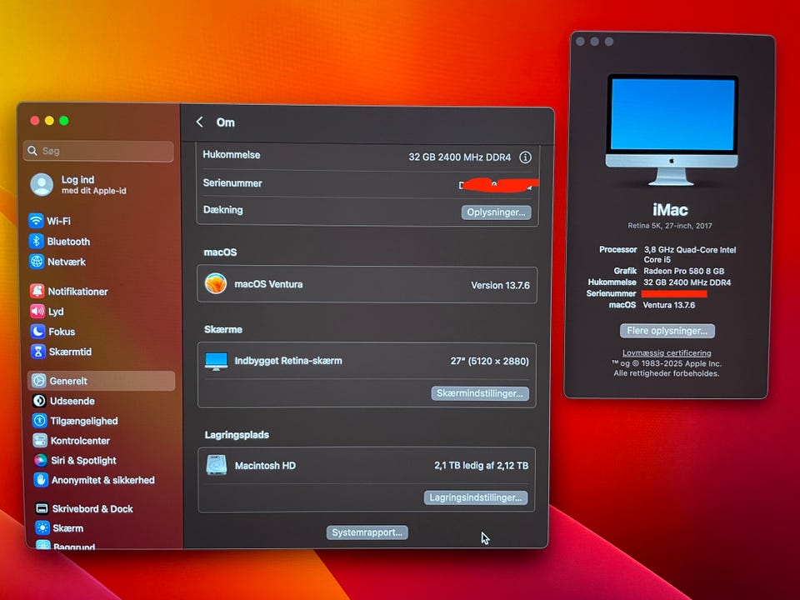Open the Udseende appearance icon
Screen dimensions: 800x600
coord(39,401)
